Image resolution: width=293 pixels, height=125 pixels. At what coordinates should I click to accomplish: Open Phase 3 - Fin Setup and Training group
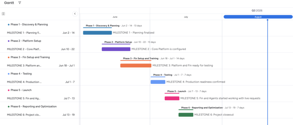click(x=30, y=57)
